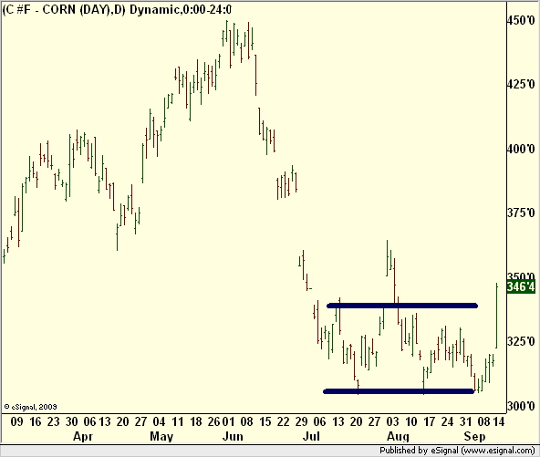Select the lower blue support line
This screenshot has width=540, height=457.
399,391
